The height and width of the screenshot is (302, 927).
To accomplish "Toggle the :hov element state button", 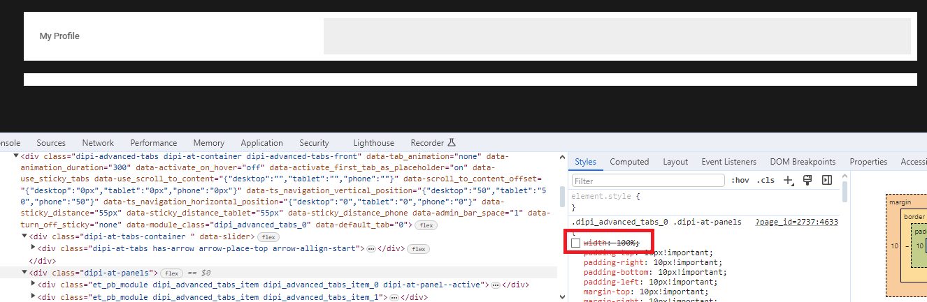I will (740, 181).
